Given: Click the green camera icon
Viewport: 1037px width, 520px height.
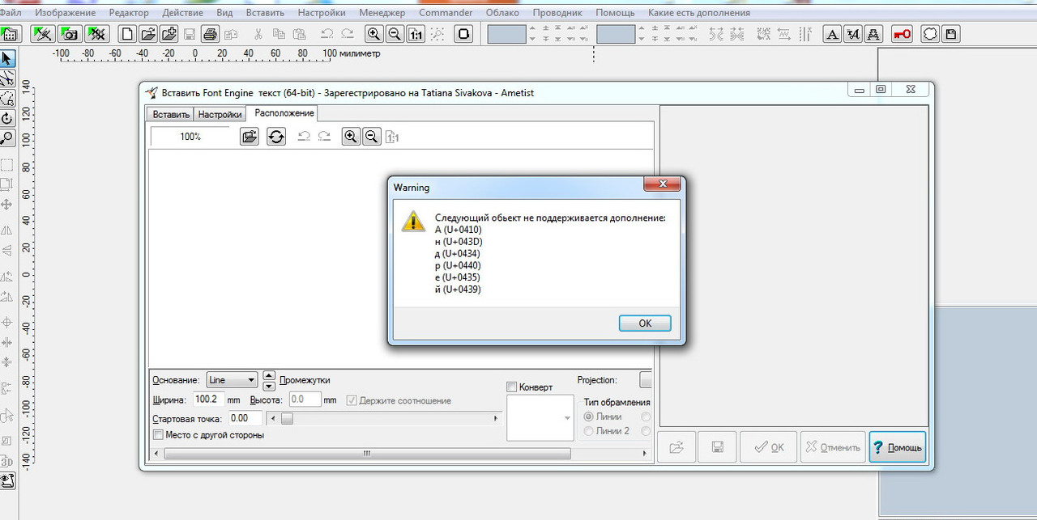Looking at the screenshot, I should click(70, 34).
